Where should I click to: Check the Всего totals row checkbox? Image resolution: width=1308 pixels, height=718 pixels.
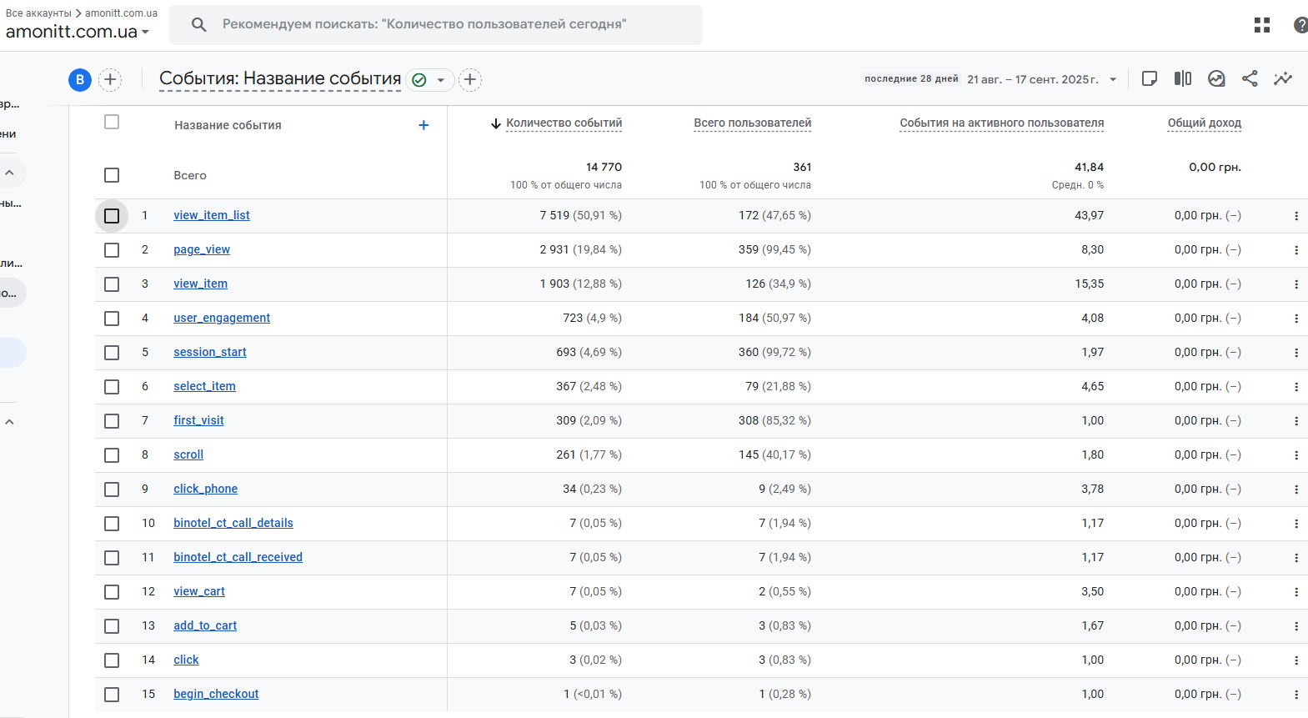112,175
